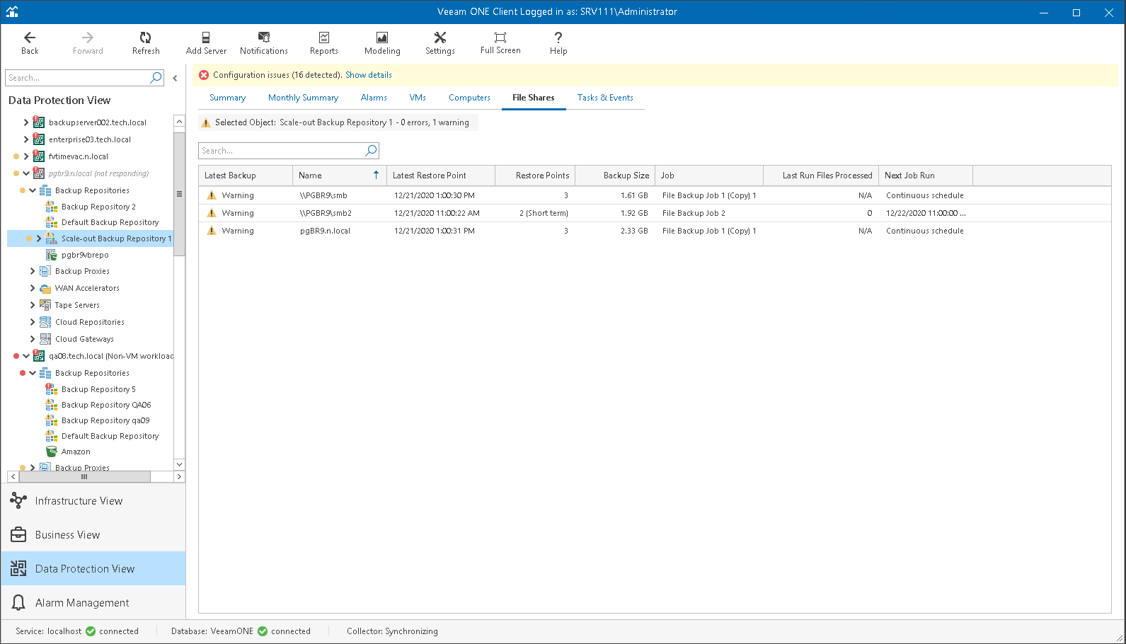Select Amazon repository in tree

(x=76, y=452)
